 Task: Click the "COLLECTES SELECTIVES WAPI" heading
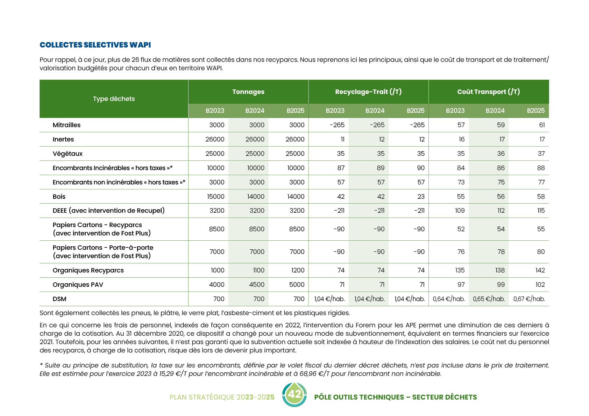(95, 45)
